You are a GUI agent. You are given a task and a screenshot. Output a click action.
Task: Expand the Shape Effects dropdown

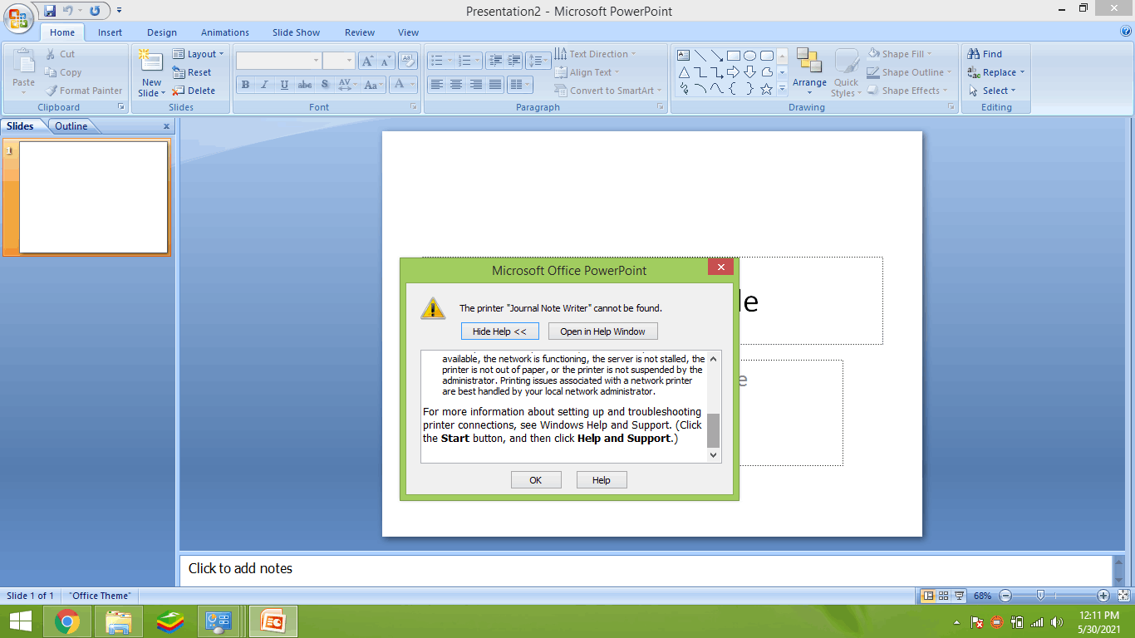click(908, 91)
